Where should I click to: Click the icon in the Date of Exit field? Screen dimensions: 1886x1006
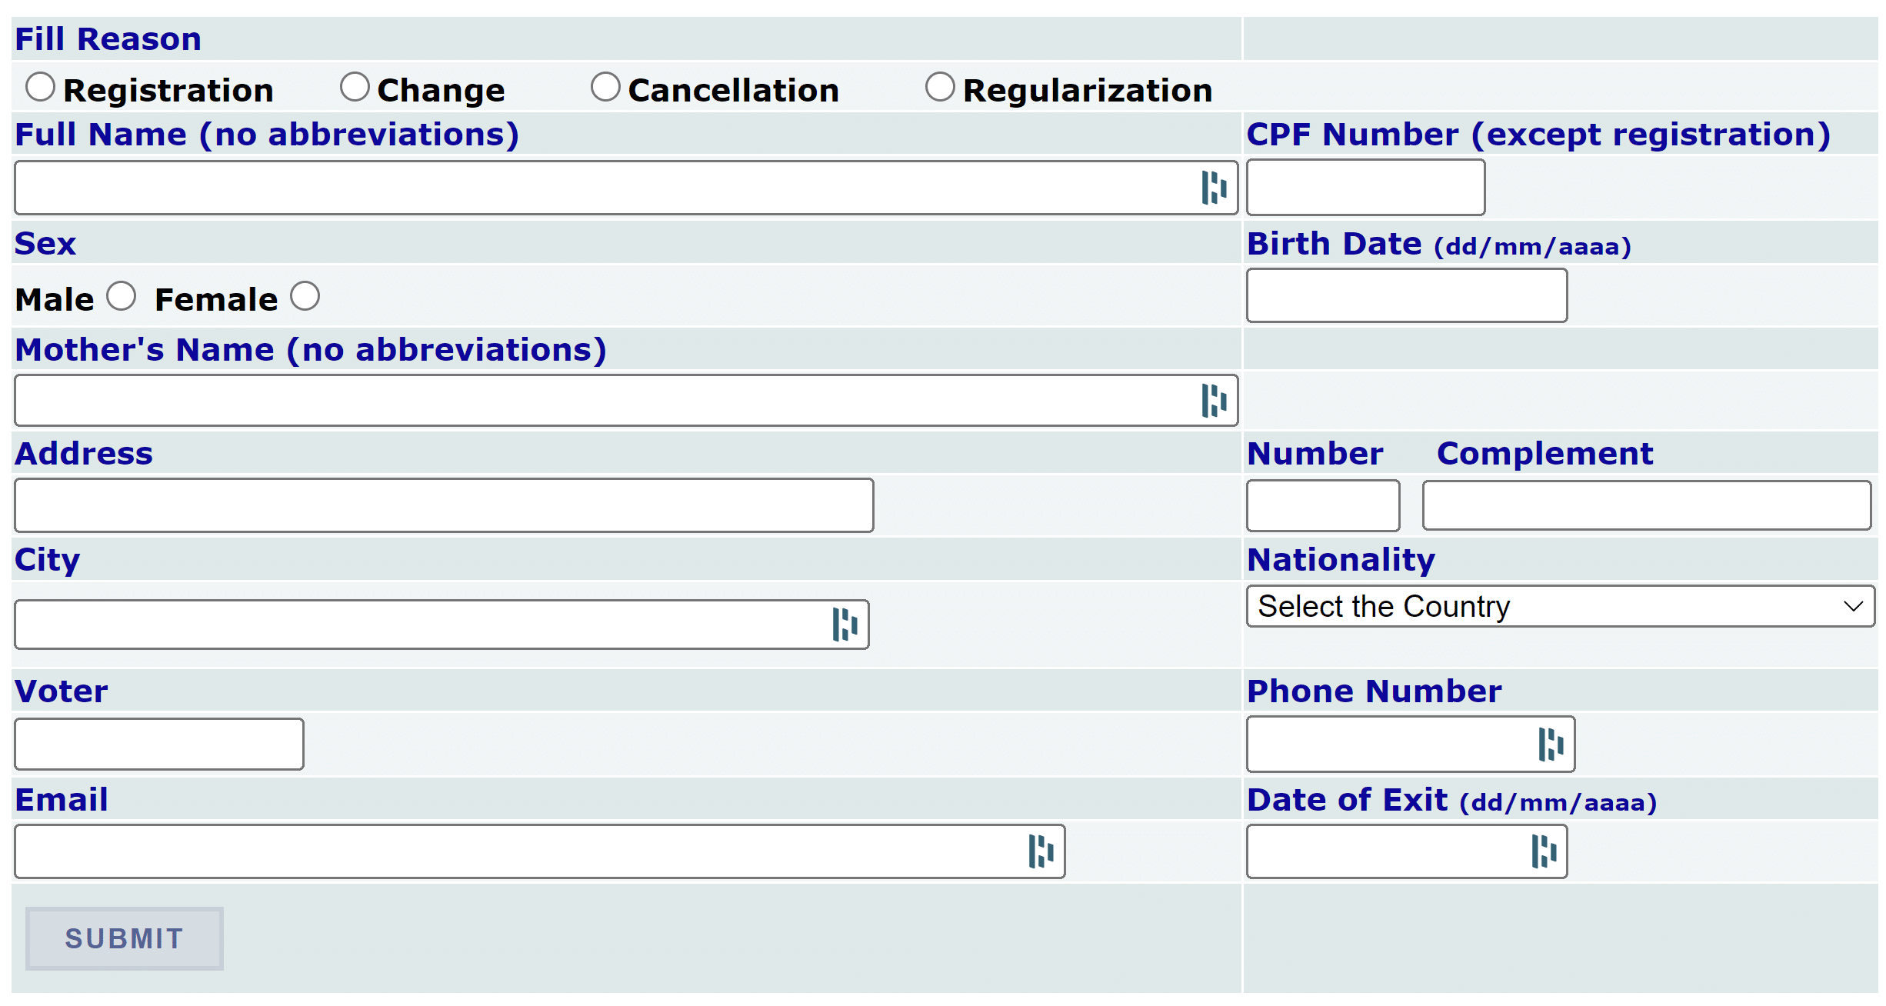click(x=1542, y=851)
